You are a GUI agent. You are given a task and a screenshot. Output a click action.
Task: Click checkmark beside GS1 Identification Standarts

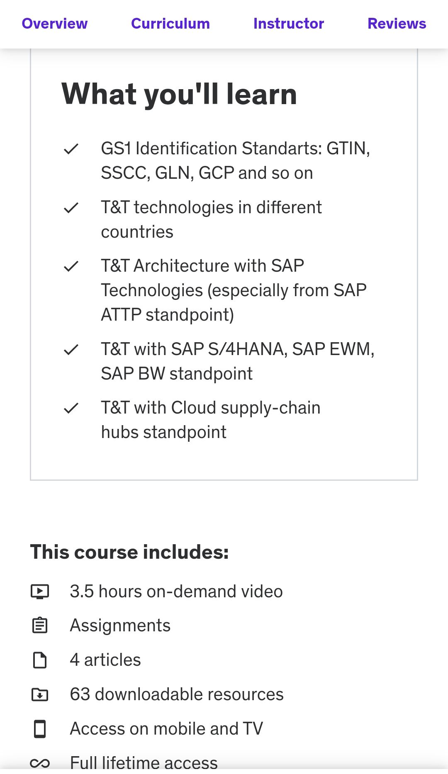71,149
